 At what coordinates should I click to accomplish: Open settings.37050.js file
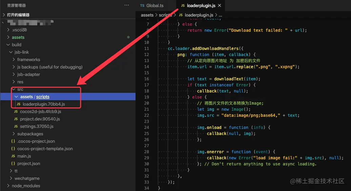(37, 126)
